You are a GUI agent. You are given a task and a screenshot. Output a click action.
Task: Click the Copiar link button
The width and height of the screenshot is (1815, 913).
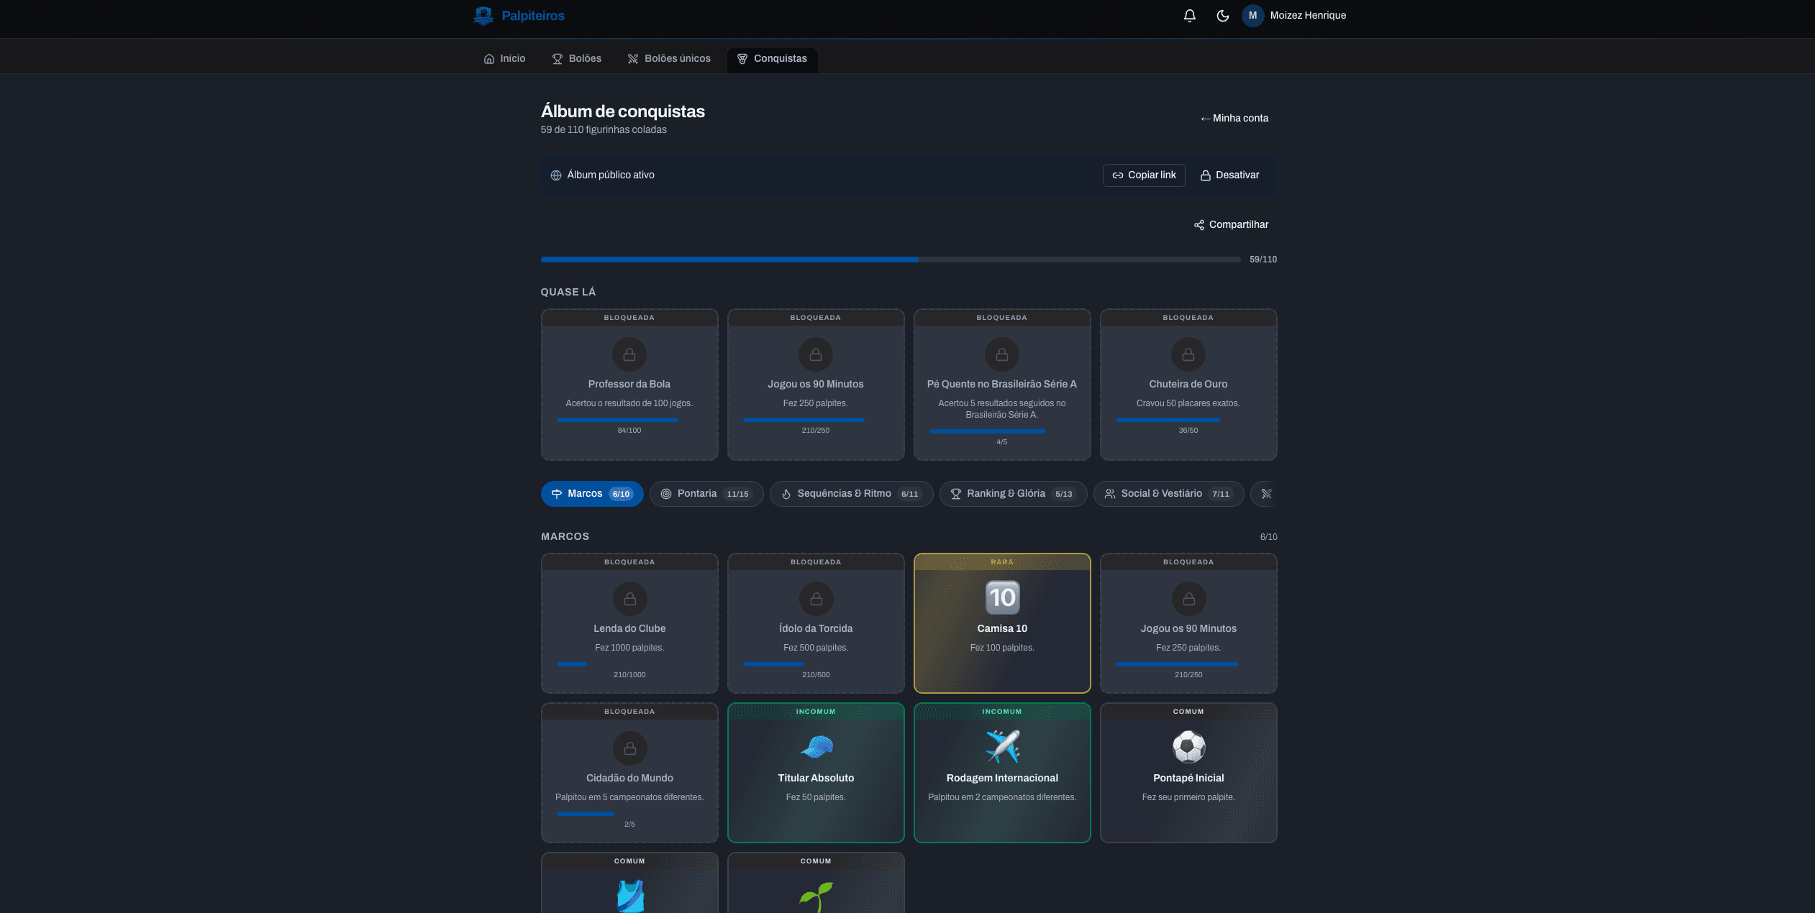click(1144, 175)
